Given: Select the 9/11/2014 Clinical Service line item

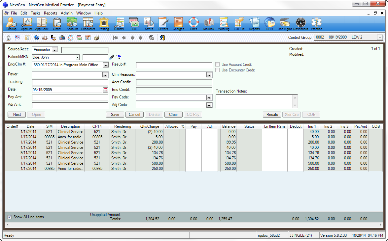Looking at the screenshot, I should (x=194, y=153).
